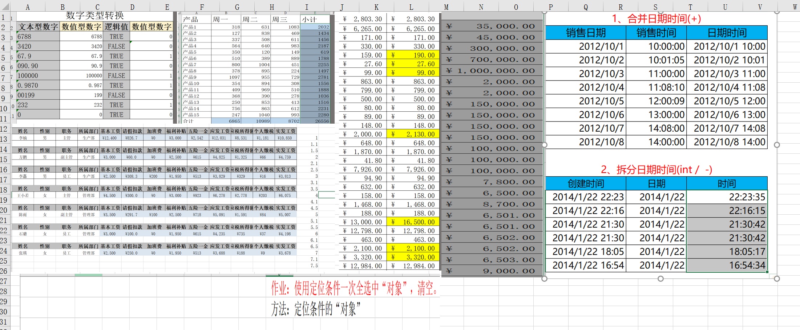Viewport: 800px width, 330px height.
Task: Select the time cell '16:54:34'
Action: 727,265
